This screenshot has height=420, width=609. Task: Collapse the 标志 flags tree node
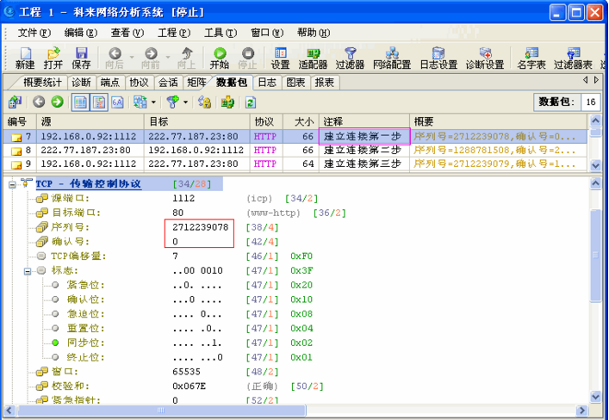pos(28,271)
